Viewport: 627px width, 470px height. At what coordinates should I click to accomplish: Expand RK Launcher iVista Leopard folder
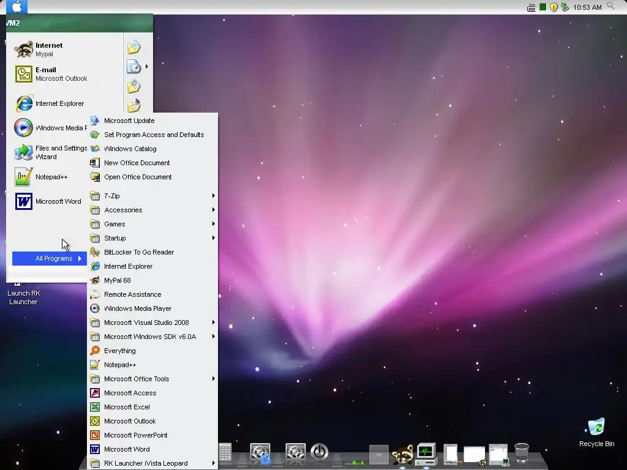point(152,463)
